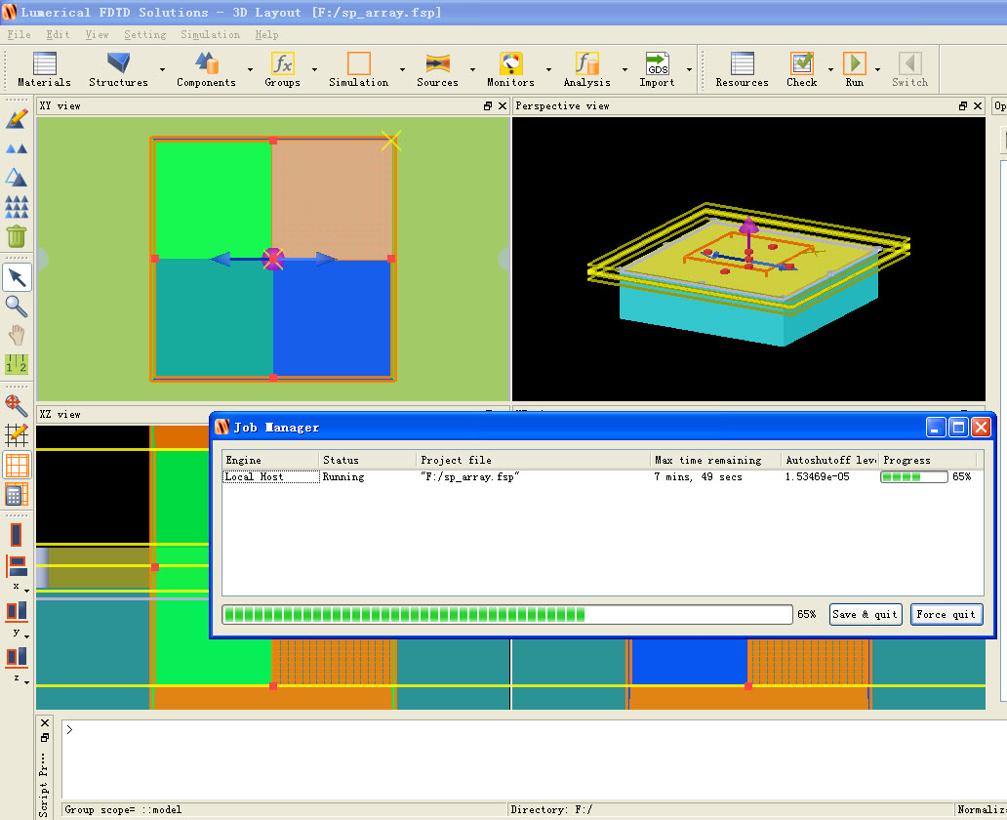Click the Local Host row progress bar

pyautogui.click(x=914, y=476)
